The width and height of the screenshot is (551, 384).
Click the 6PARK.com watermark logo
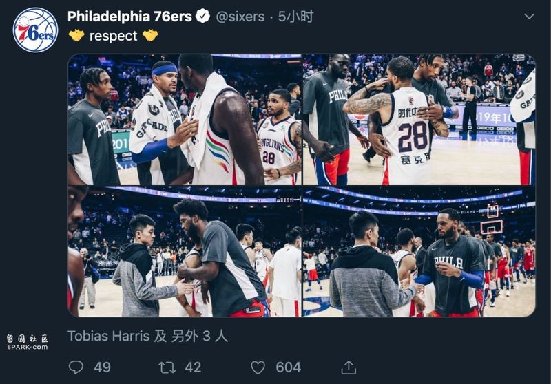pos(27,342)
